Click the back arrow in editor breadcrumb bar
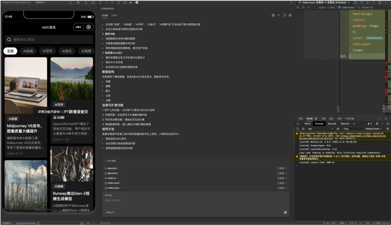The image size is (391, 225). pos(309,8)
